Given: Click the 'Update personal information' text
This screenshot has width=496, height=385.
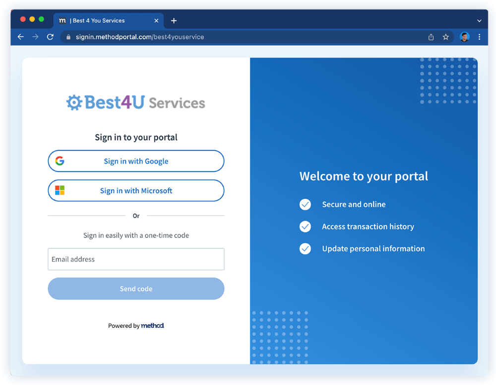Looking at the screenshot, I should click(x=373, y=249).
